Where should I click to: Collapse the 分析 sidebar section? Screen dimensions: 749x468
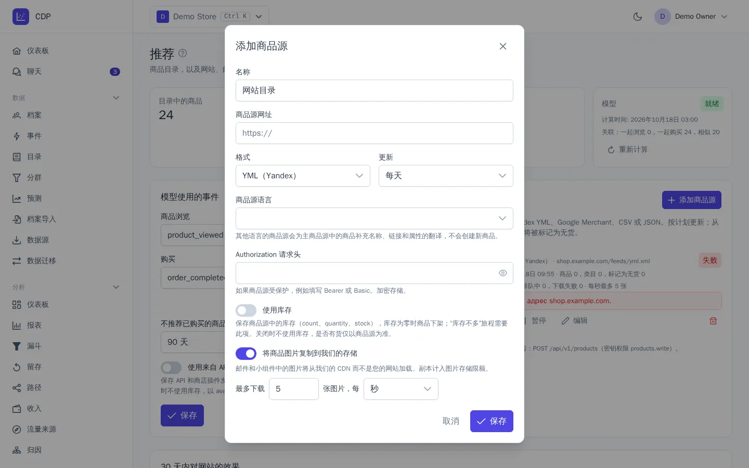click(x=116, y=287)
